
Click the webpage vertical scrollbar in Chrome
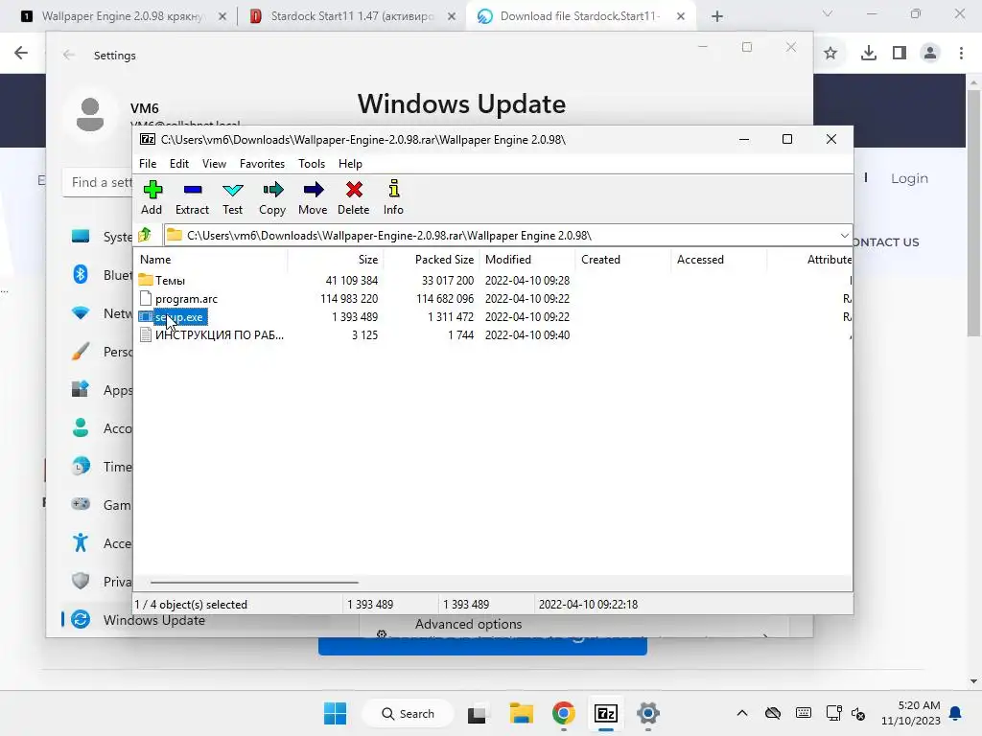click(x=973, y=213)
